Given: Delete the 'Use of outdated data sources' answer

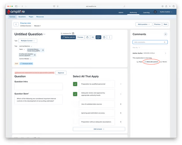Looking at the screenshot, I should pyautogui.click(x=121, y=104).
